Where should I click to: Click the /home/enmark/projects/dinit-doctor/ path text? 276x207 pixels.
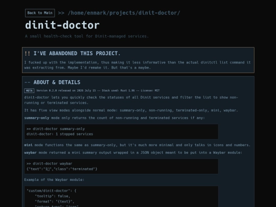point(124,13)
